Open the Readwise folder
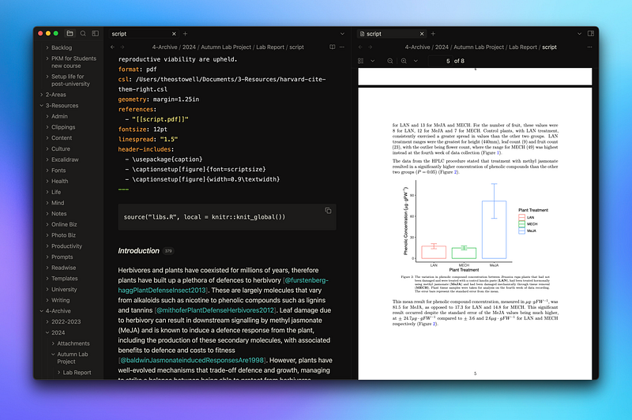Viewport: 632px width, 420px height. point(63,268)
